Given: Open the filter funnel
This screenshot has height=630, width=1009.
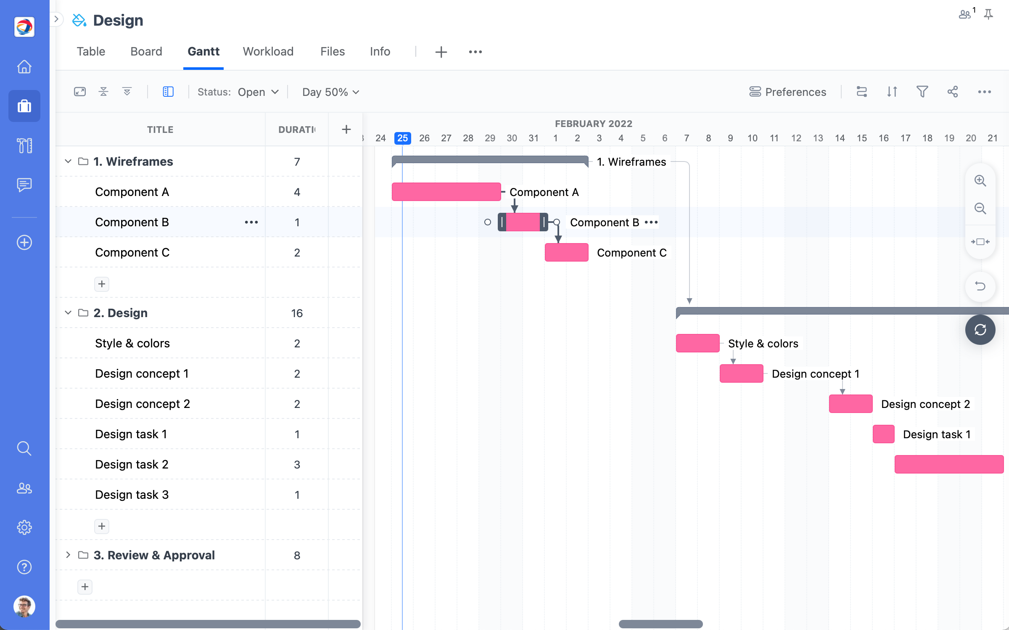Looking at the screenshot, I should click(x=922, y=92).
